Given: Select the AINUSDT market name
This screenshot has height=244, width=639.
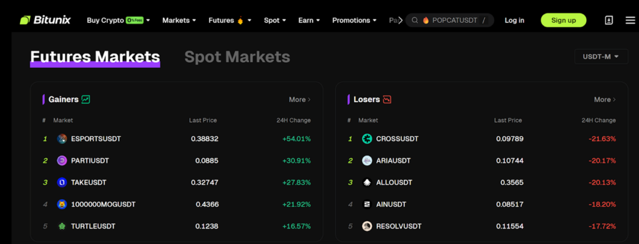Looking at the screenshot, I should tap(391, 204).
